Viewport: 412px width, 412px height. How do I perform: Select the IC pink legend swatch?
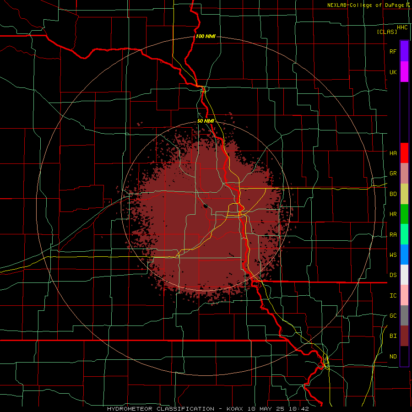tap(404, 295)
